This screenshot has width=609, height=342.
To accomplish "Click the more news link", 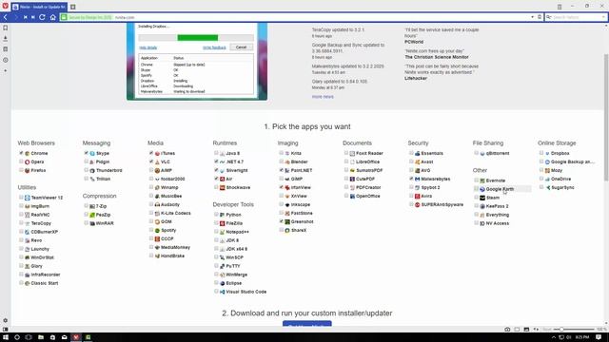I will [323, 97].
